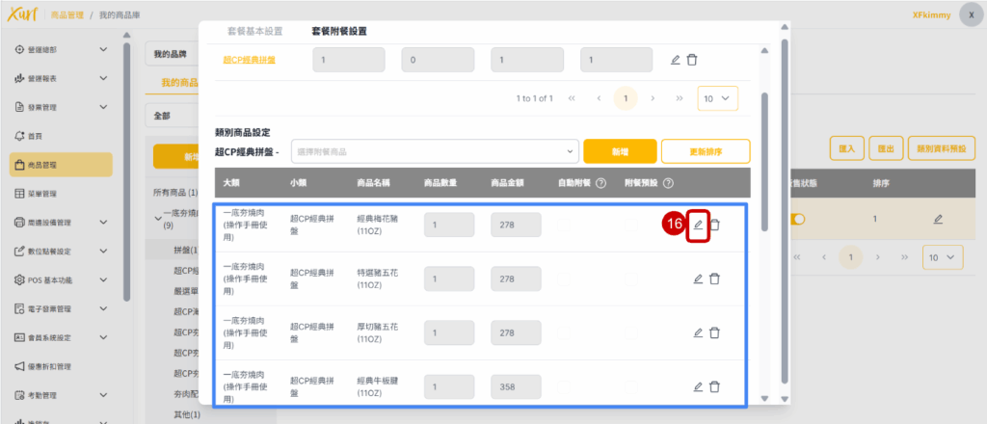Edit the 經典梅花豬 row with pencil icon
This screenshot has height=424, width=987.
[698, 225]
